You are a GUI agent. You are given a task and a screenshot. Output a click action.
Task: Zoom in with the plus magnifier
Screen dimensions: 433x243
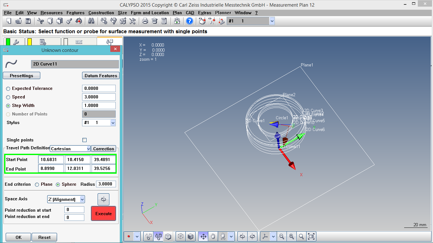(292, 236)
